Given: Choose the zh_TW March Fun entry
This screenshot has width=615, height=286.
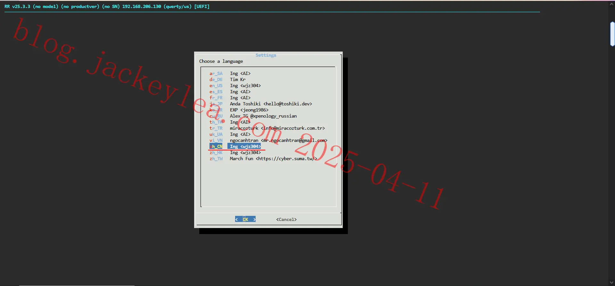Looking at the screenshot, I should tap(263, 159).
